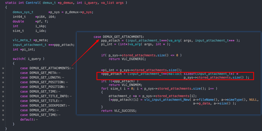Click 'int i_skp;' declaration line

(x=29, y=26)
